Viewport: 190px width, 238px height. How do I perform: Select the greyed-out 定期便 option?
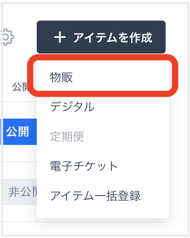click(103, 136)
